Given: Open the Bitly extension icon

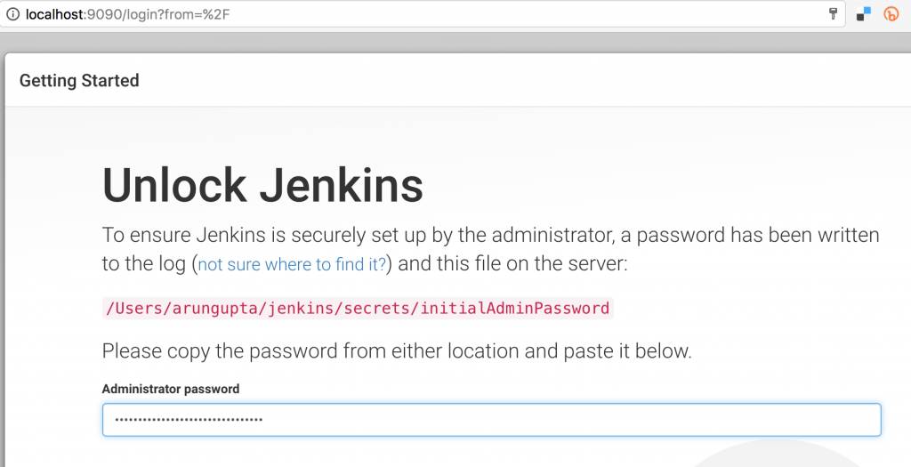Looking at the screenshot, I should coord(891,14).
